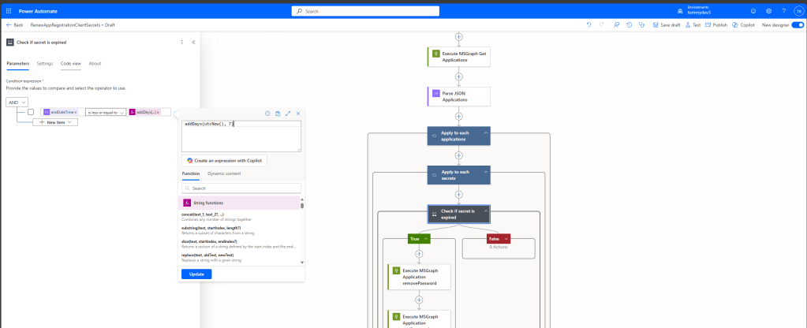Click the info icon in expression popup
Screen dimensions: 807x328
click(267, 113)
